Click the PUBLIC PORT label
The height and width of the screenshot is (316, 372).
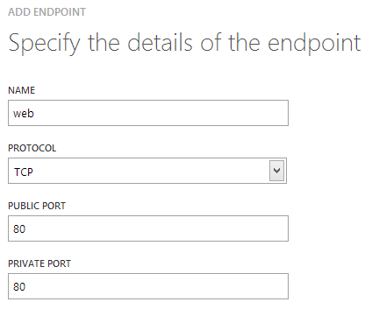point(37,206)
